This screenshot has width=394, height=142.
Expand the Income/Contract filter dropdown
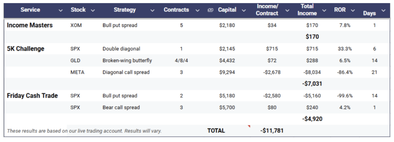(287, 10)
